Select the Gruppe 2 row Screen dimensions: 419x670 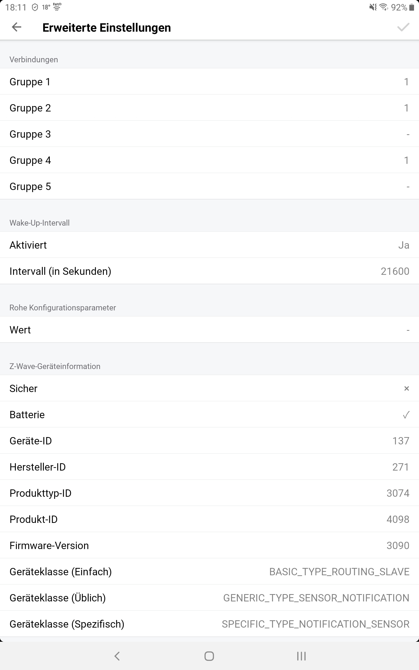point(210,108)
